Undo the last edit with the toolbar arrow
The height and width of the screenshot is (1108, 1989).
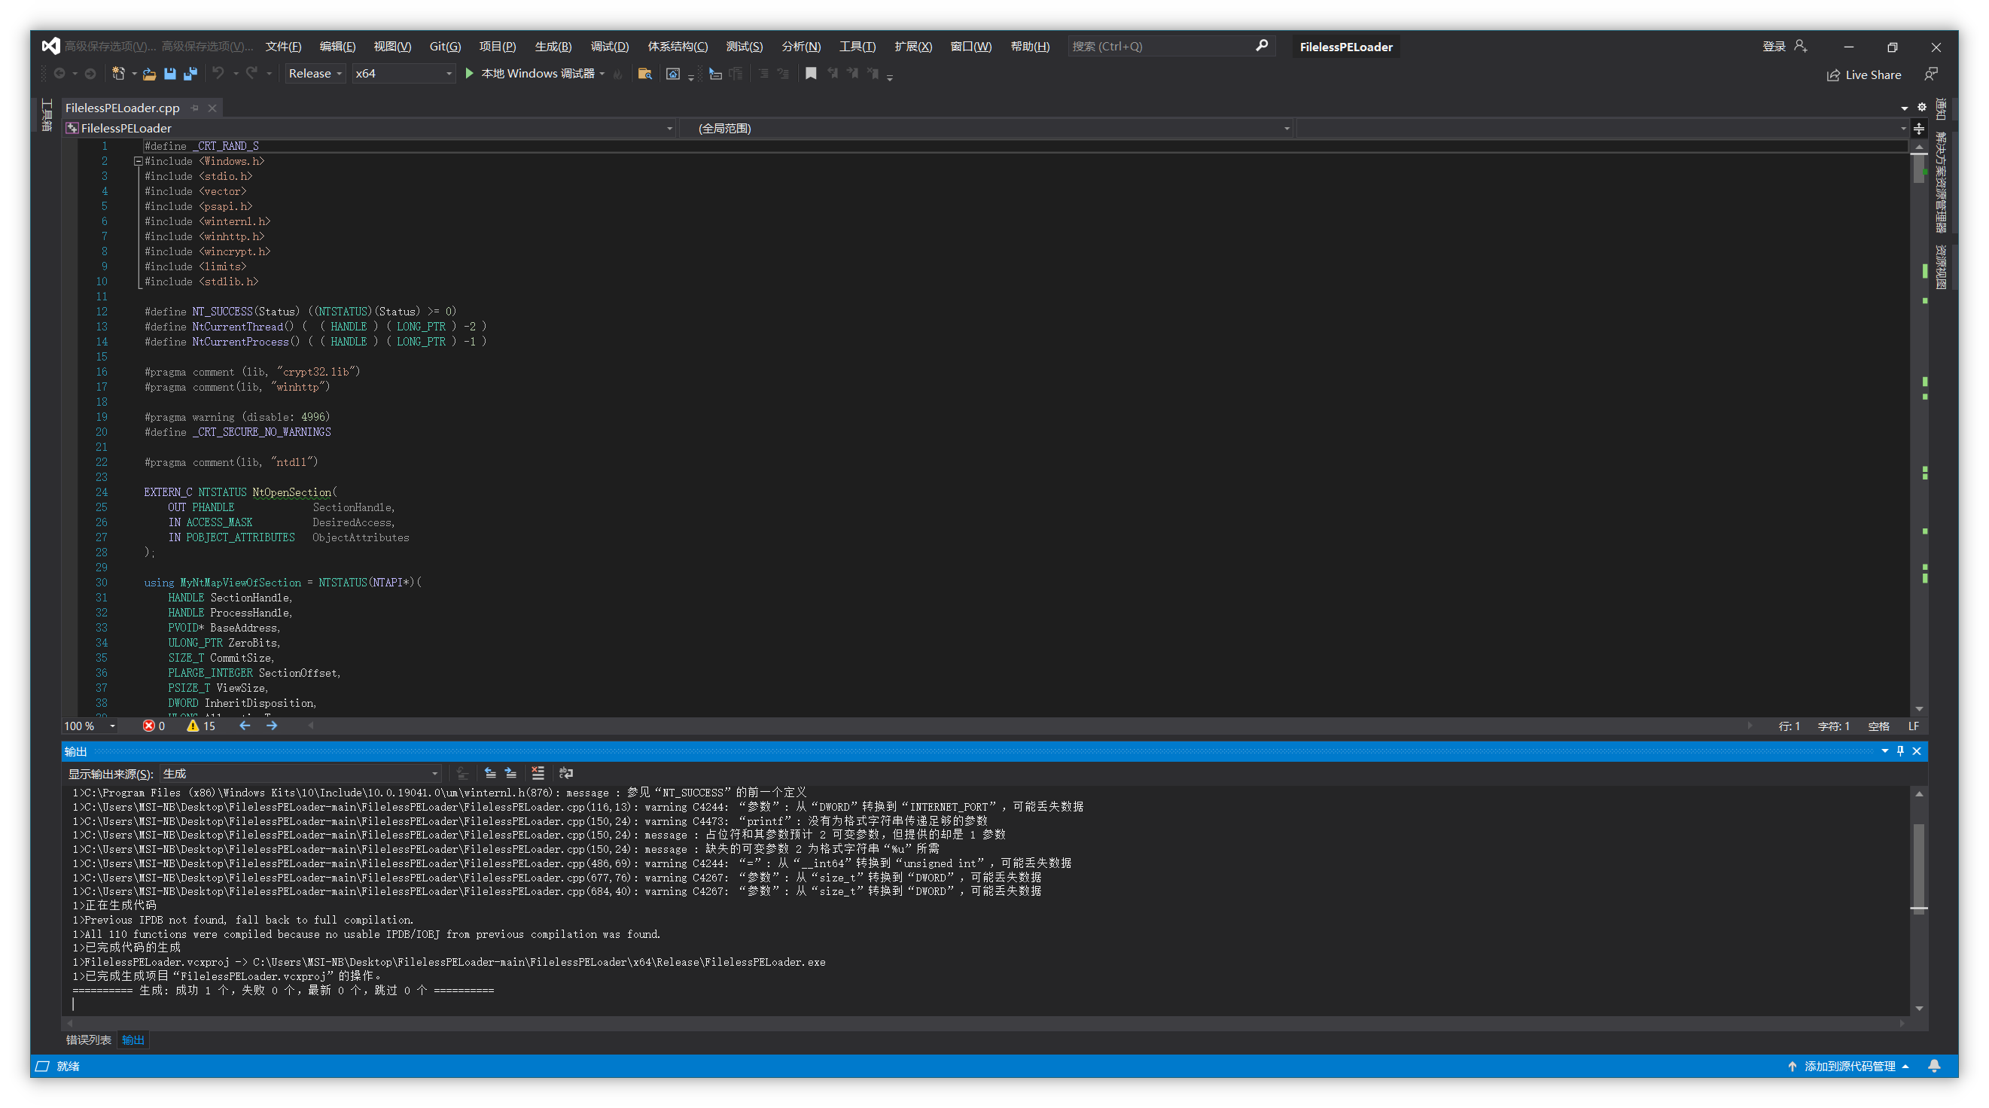point(218,73)
